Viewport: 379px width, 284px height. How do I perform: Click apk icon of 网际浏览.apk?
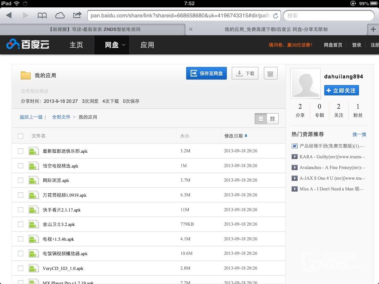pyautogui.click(x=34, y=180)
